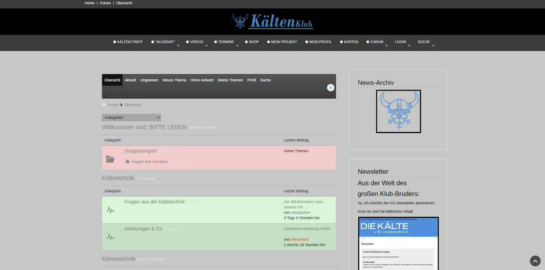The width and height of the screenshot is (545, 270).
Task: Click small folder icon next to Regeln und Verhalten
Action: [x=127, y=162]
